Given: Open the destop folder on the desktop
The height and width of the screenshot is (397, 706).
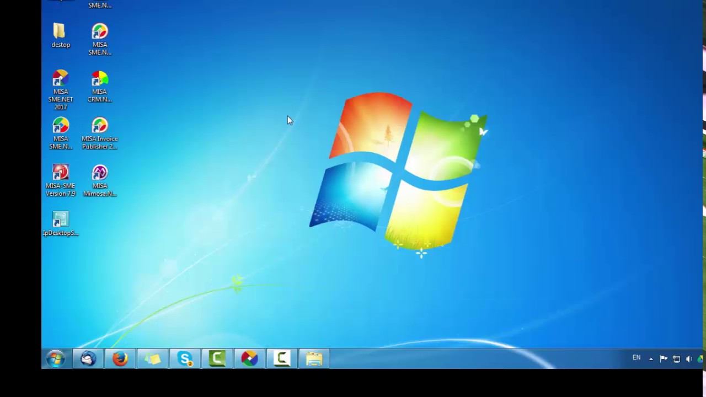Looking at the screenshot, I should [61, 36].
